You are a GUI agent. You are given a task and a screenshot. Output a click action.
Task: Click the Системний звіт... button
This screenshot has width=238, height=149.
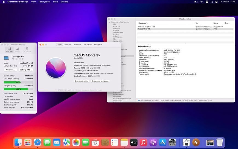coord(81,81)
